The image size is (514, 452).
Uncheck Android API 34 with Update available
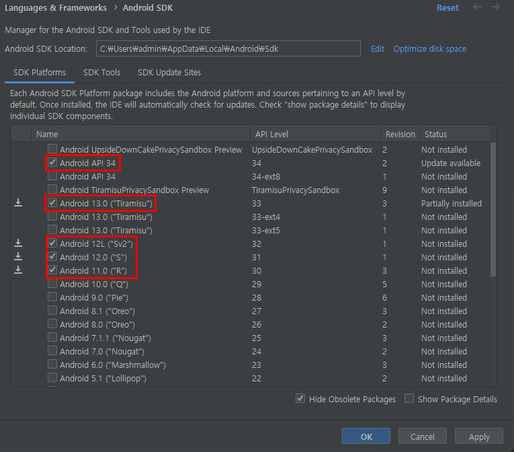(x=52, y=163)
